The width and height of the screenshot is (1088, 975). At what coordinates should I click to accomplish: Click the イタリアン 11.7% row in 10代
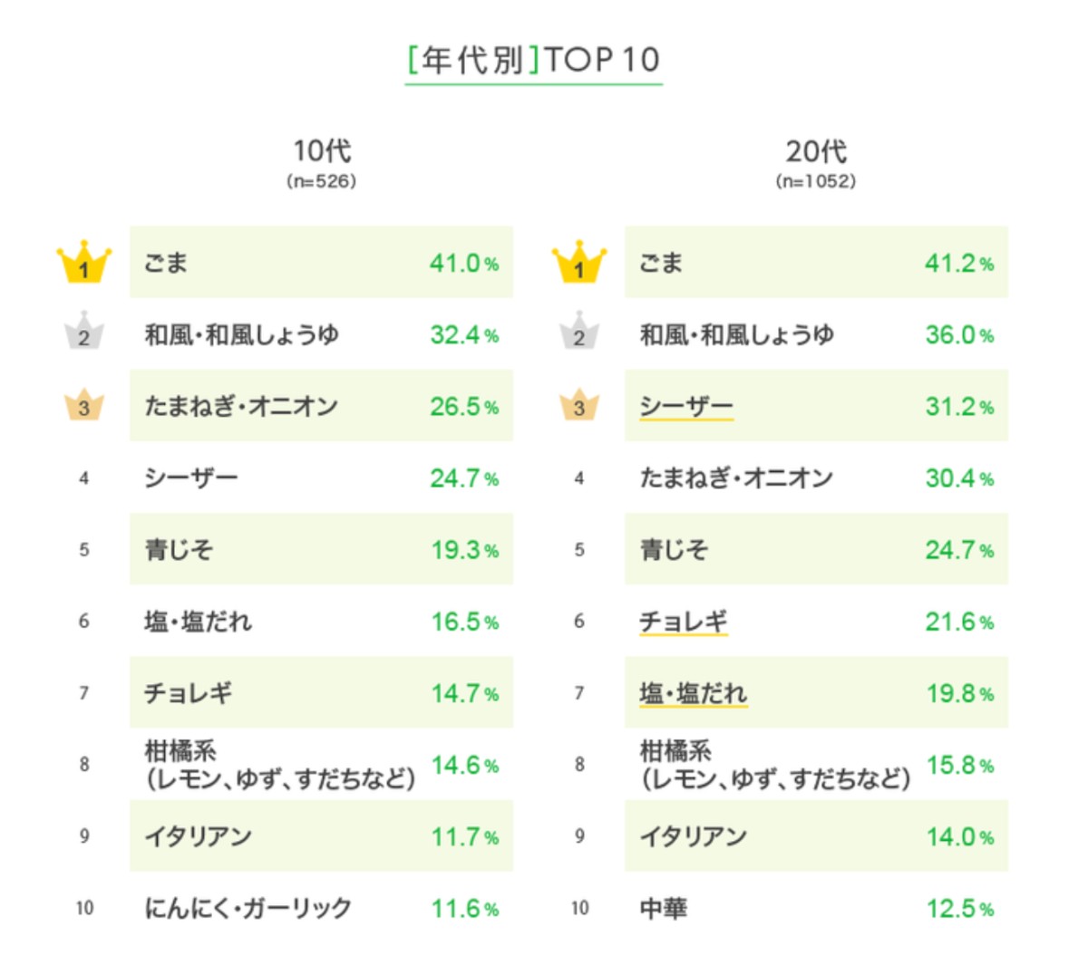point(321,836)
